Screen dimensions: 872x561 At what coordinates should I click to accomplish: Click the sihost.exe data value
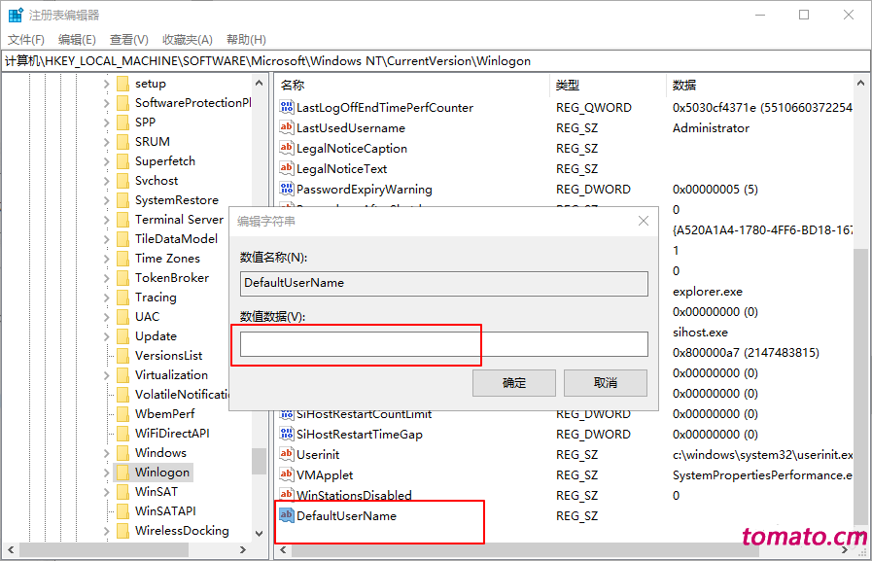[x=700, y=333]
